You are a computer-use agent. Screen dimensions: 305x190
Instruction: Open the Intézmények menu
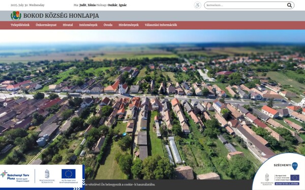pyautogui.click(x=88, y=25)
